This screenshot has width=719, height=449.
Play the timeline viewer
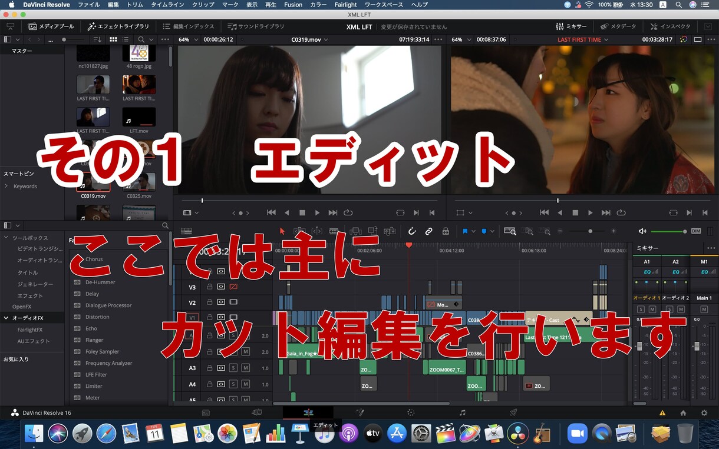[590, 212]
